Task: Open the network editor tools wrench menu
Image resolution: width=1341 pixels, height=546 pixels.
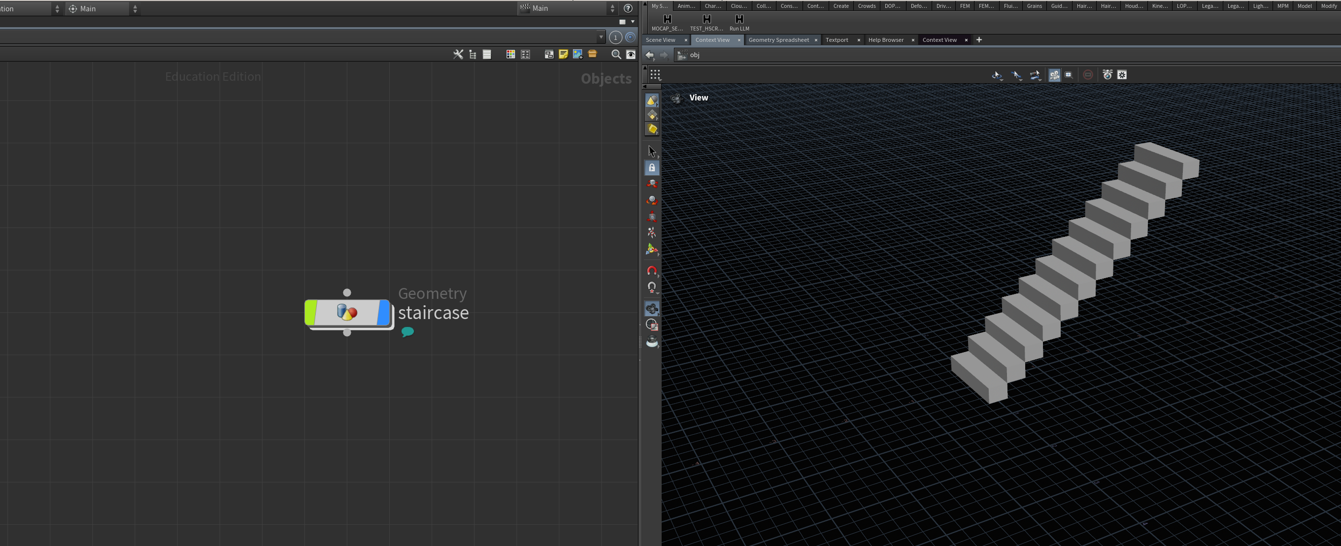Action: [x=458, y=54]
